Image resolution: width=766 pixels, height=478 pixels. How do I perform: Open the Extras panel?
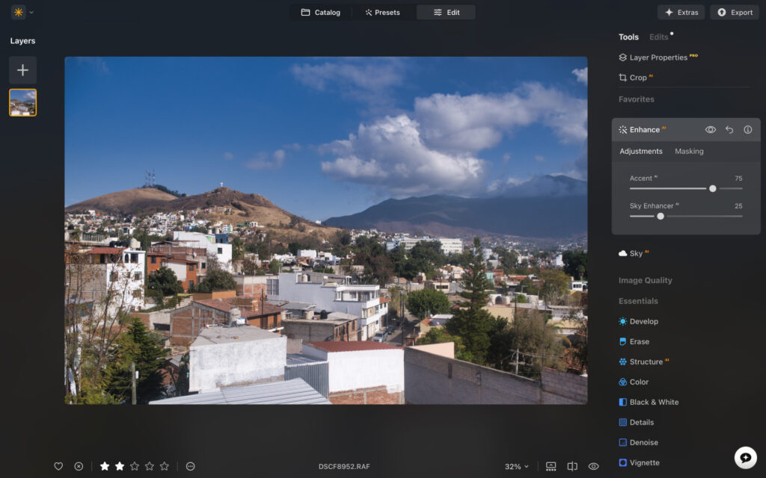[680, 12]
